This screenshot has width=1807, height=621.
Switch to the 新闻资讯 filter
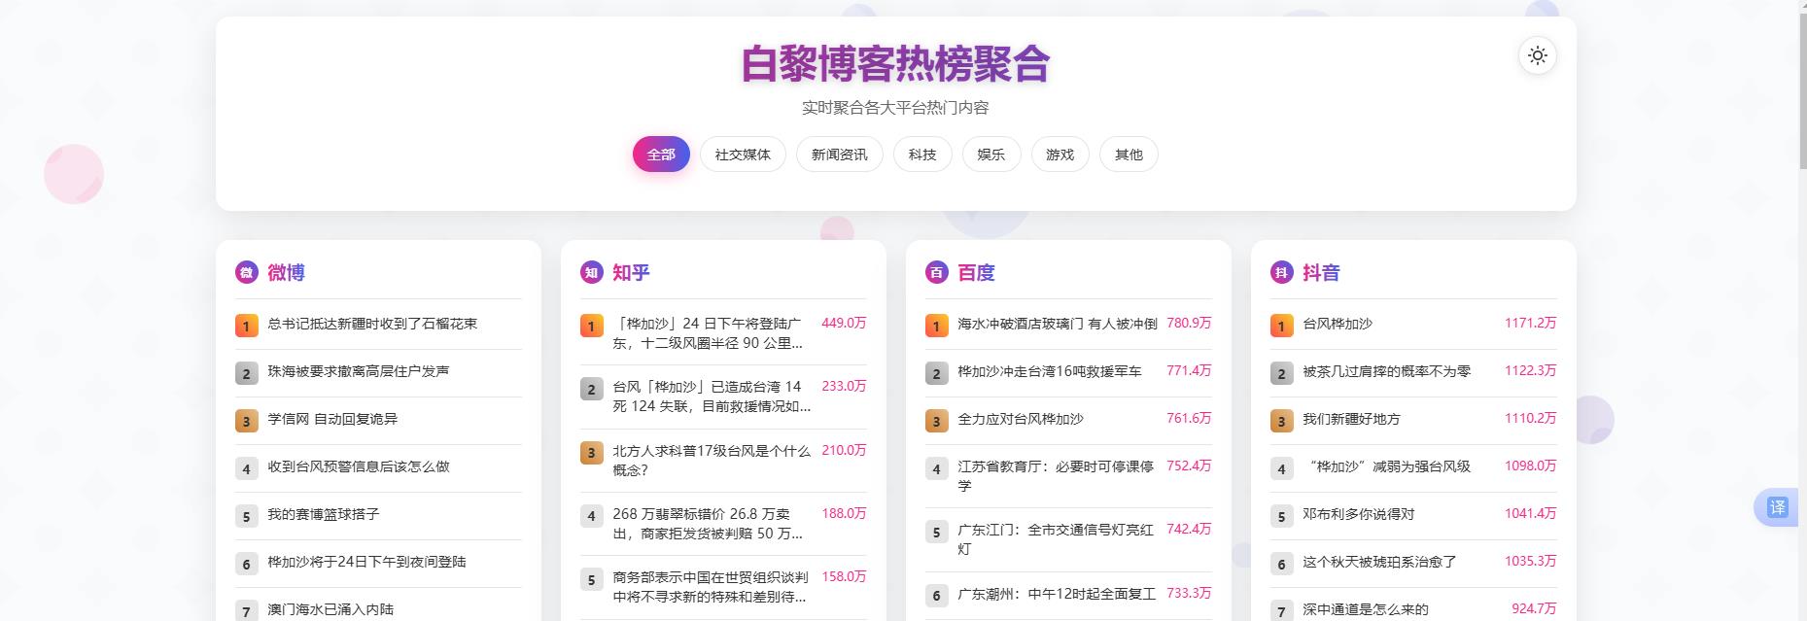coord(840,155)
